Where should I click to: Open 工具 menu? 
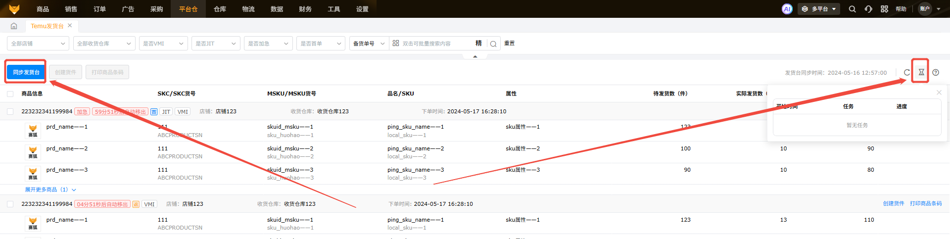[334, 9]
